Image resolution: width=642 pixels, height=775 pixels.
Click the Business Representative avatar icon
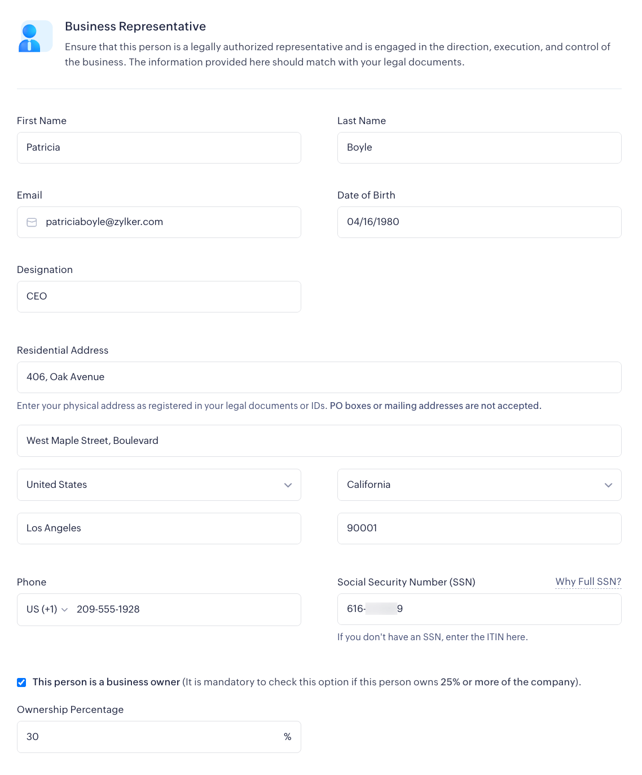pyautogui.click(x=35, y=37)
